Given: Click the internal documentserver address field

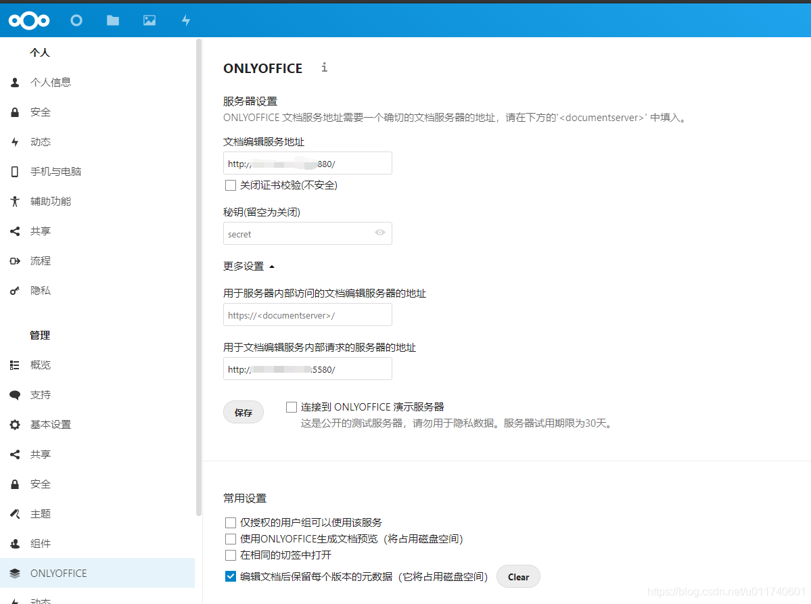Looking at the screenshot, I should click(308, 315).
